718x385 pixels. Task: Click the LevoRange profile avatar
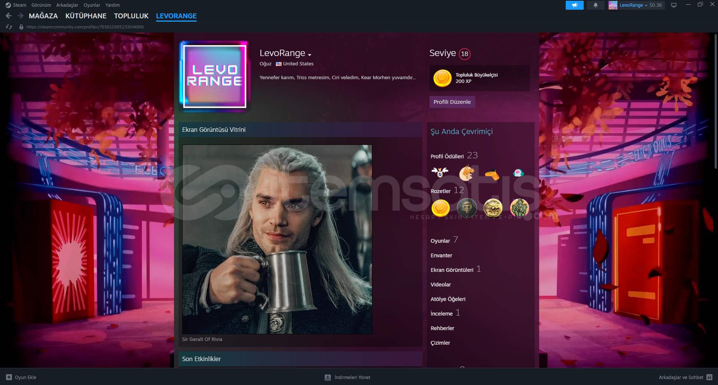215,76
